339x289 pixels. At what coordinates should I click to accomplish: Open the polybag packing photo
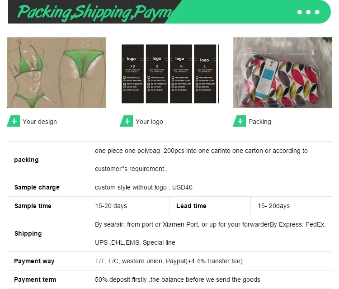(x=282, y=72)
